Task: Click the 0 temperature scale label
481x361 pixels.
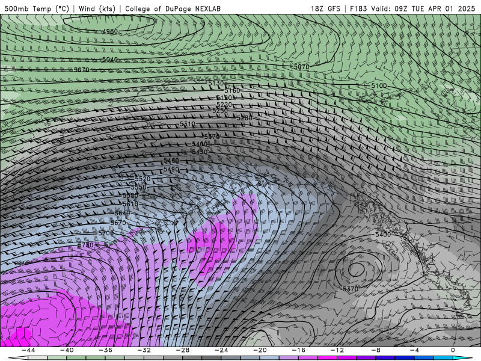Action: (x=453, y=350)
